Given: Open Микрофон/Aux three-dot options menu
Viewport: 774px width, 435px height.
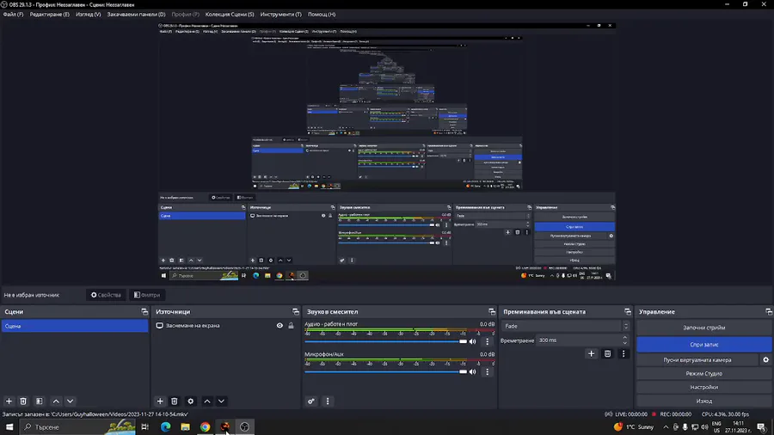Looking at the screenshot, I should (488, 371).
